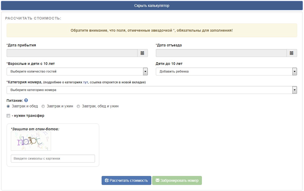
Task: Click the РАССЧИТАТЬ СТОИМОСТЬ heading
Action: 33,18
